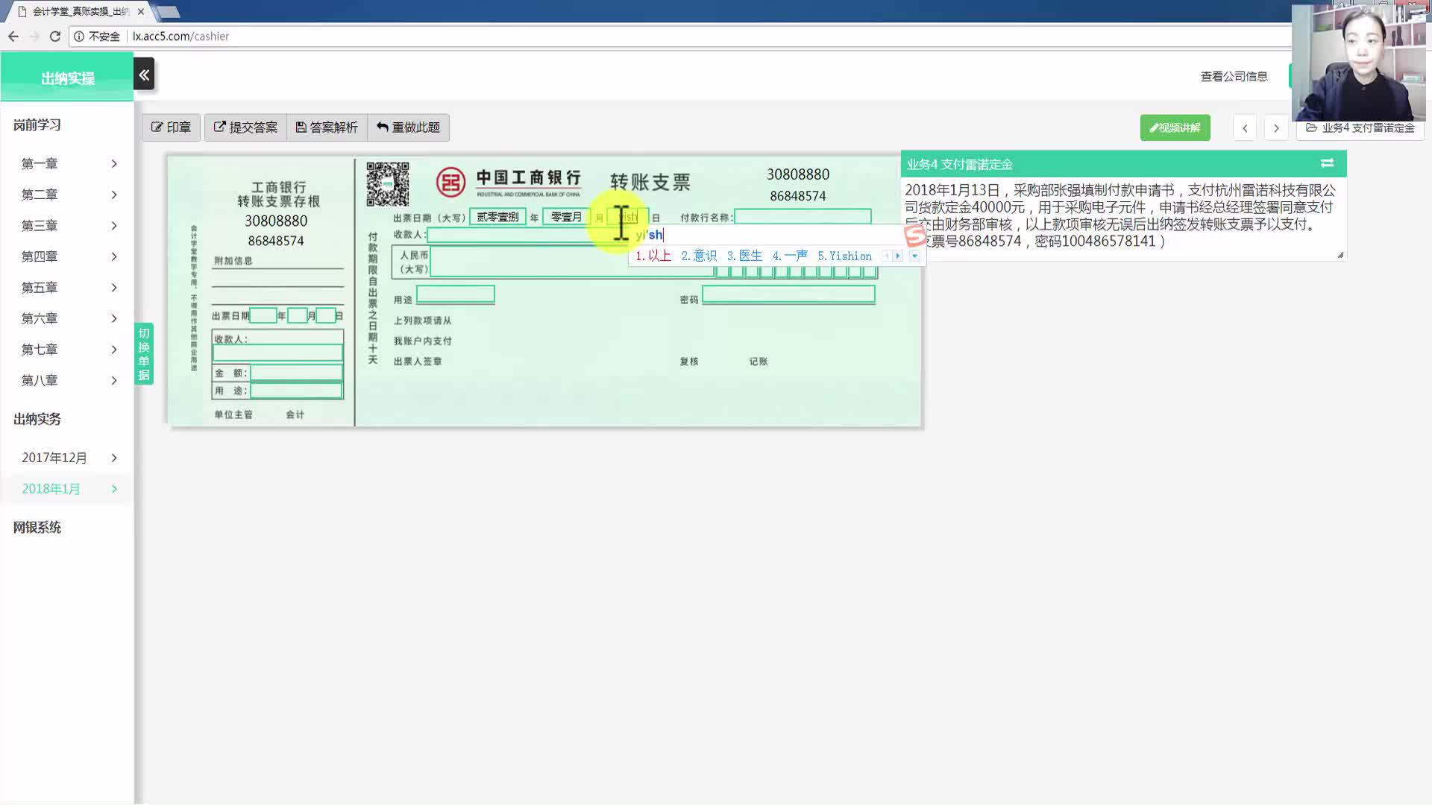The width and height of the screenshot is (1432, 805).
Task: Click the 查看公司信息 link button
Action: (x=1234, y=76)
